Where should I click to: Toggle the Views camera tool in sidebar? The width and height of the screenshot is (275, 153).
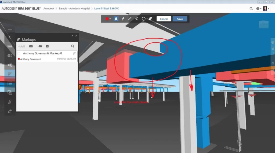10,65
